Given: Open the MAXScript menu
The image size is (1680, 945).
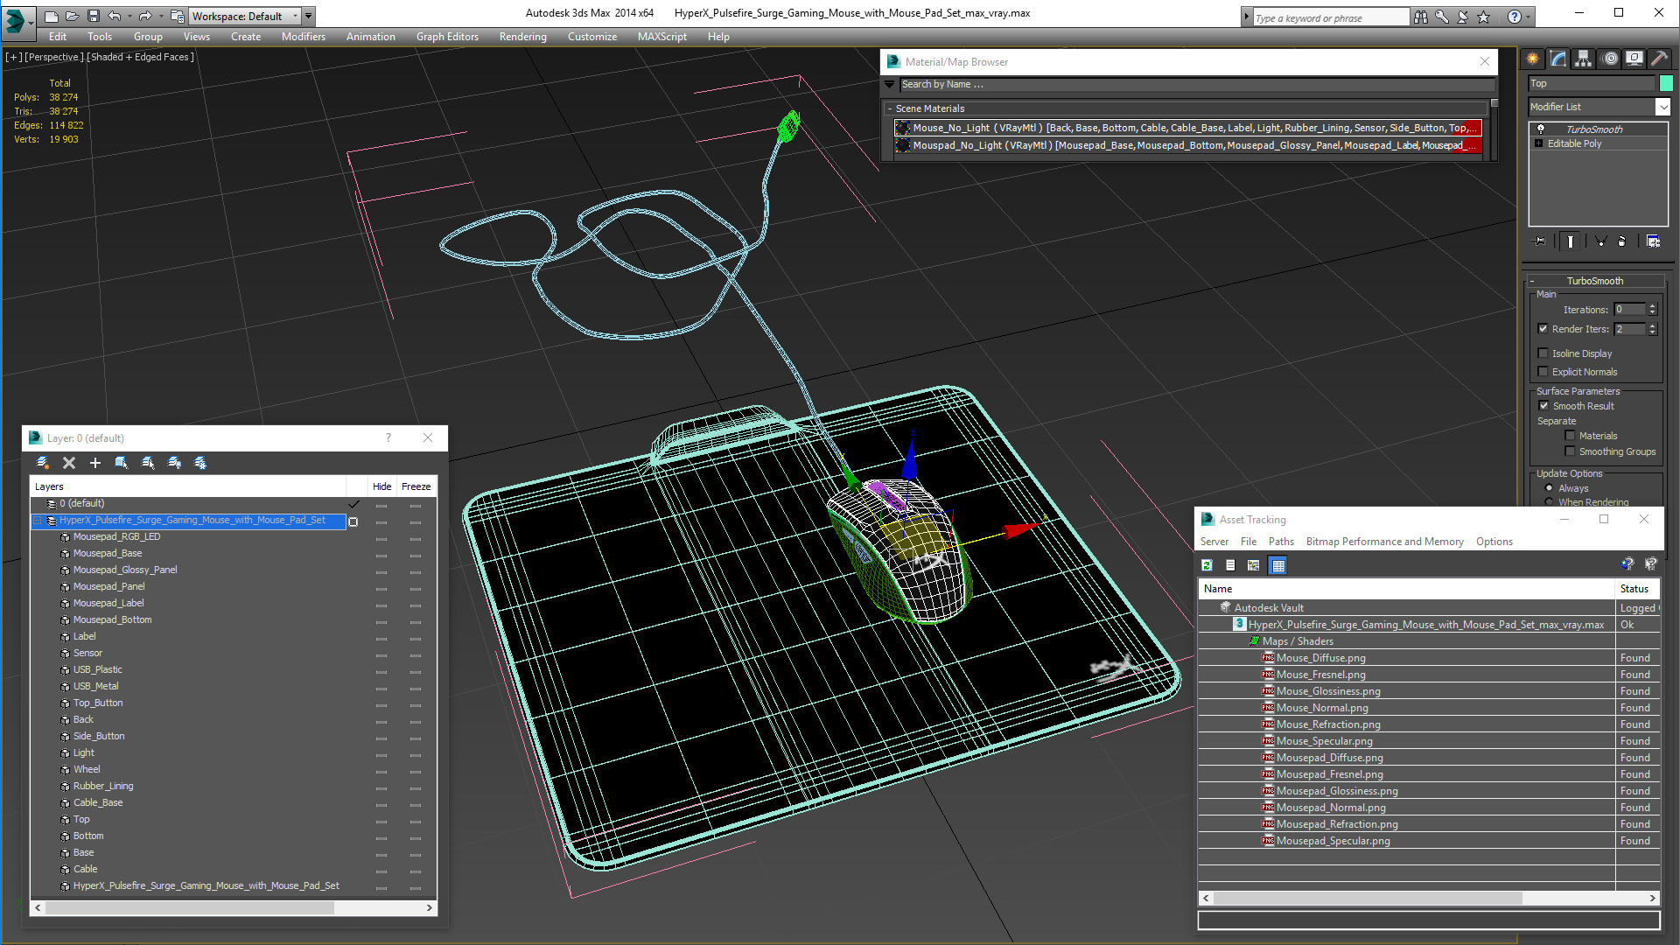Looking at the screenshot, I should pyautogui.click(x=661, y=37).
